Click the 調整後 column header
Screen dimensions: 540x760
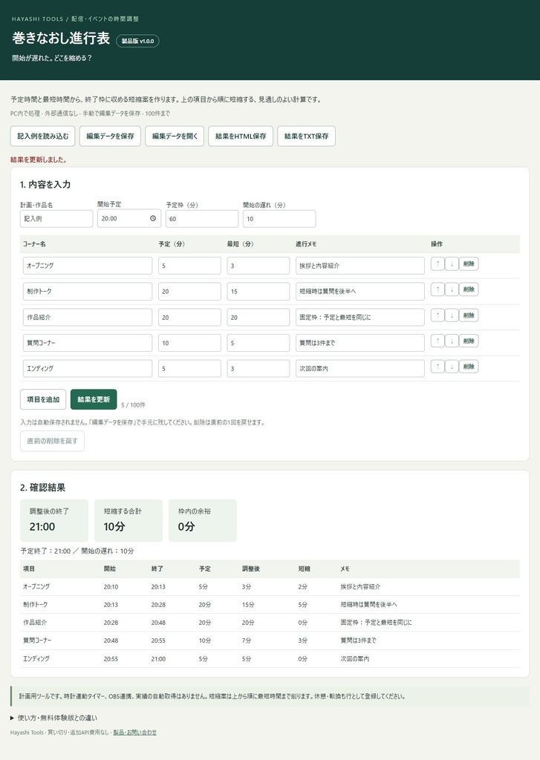251,569
